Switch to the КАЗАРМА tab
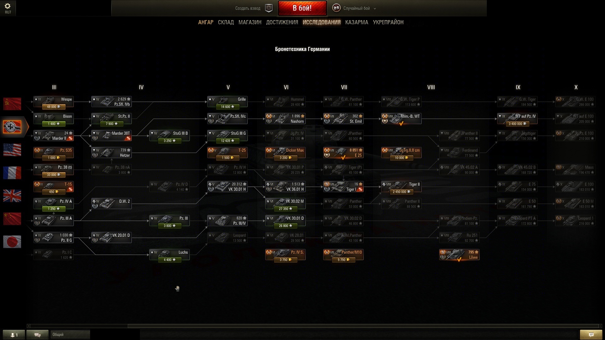 pos(357,22)
